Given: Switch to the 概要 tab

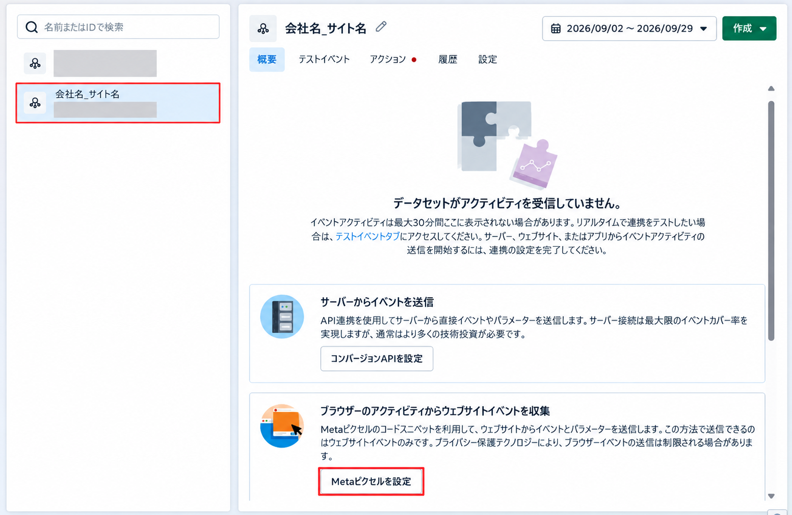Looking at the screenshot, I should (267, 60).
